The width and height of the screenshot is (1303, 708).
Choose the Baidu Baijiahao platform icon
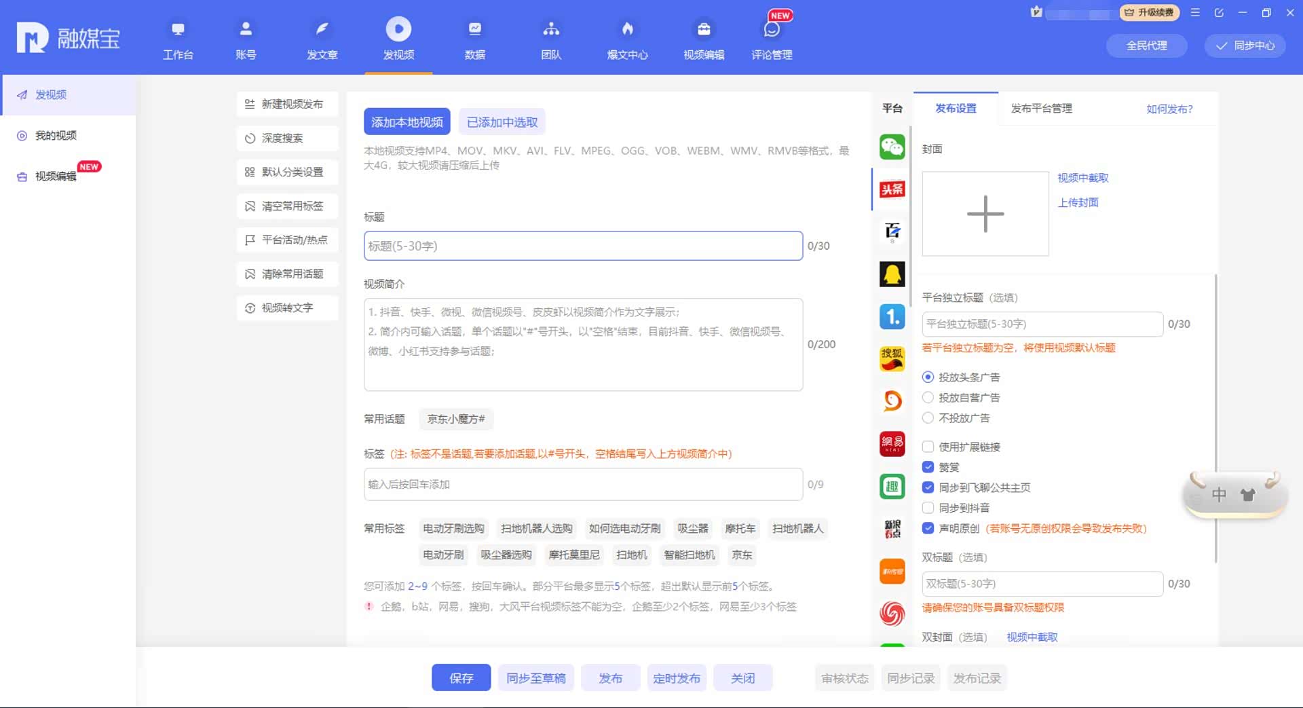point(892,231)
